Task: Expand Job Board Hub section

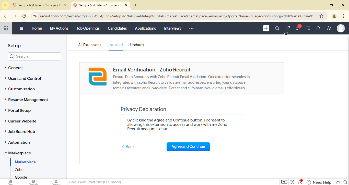Action: coord(22,132)
